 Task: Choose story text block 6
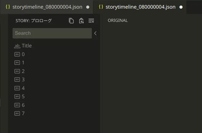23,105
